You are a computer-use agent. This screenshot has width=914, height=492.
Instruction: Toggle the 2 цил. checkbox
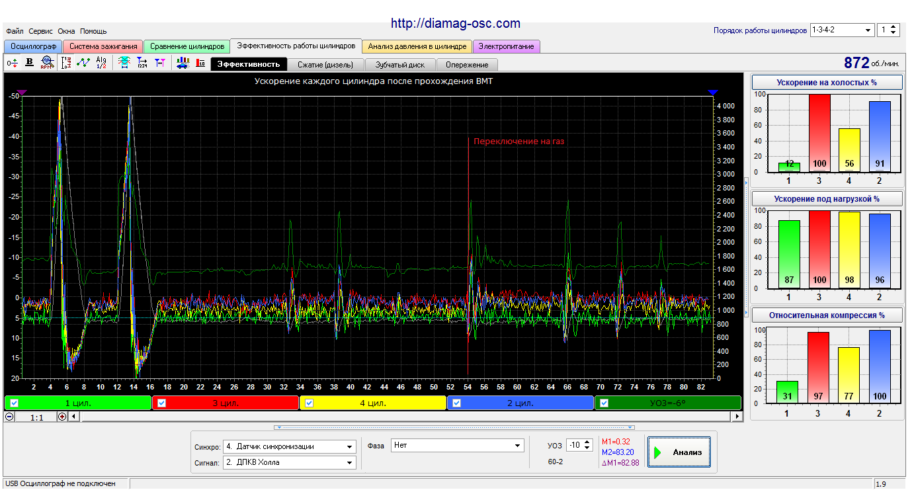click(456, 403)
